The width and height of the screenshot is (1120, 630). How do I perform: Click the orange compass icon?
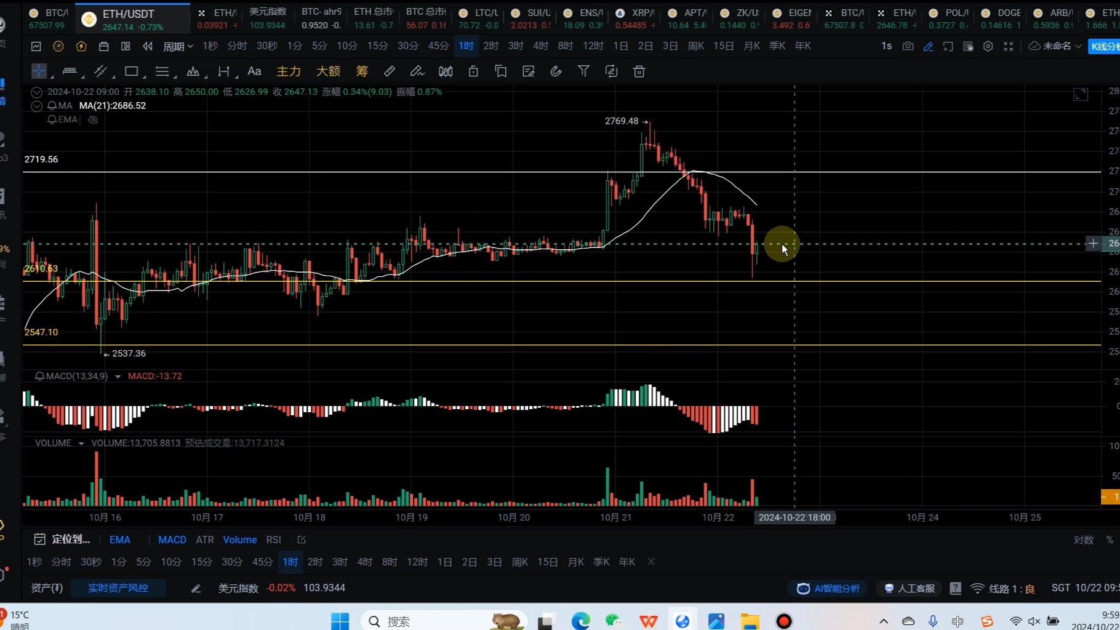[x=58, y=46]
